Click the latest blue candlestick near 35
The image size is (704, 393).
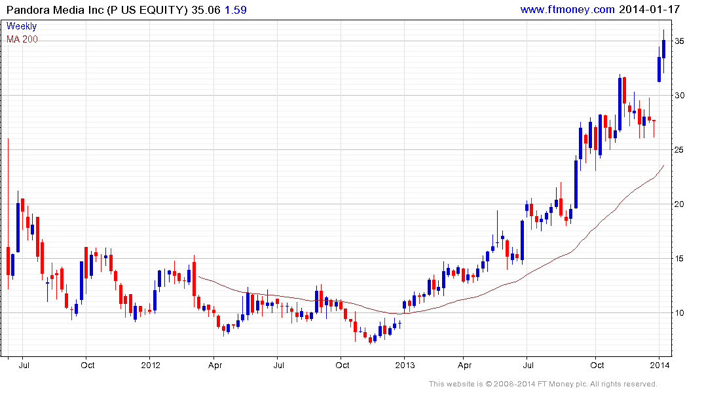[x=663, y=49]
